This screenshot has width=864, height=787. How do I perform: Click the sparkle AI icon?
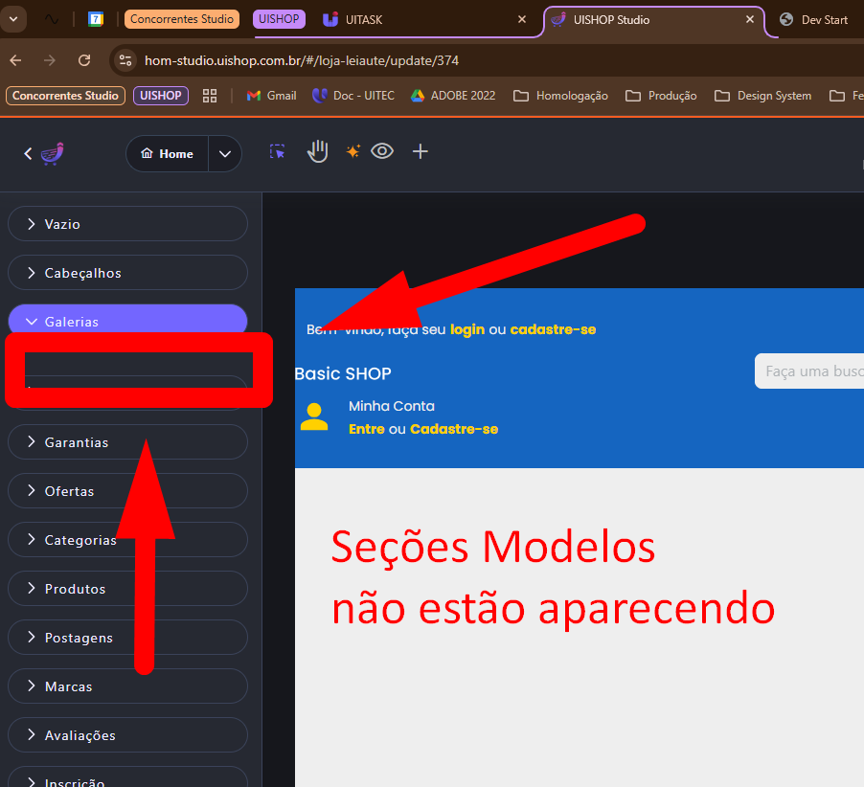coord(352,151)
